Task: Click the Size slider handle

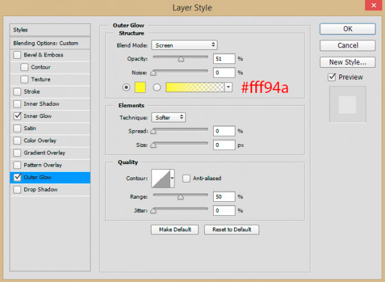Action: 153,145
